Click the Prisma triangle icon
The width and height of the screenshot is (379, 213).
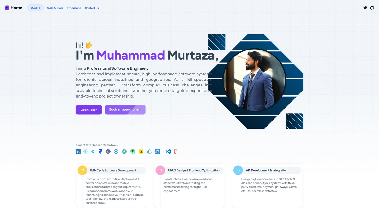(x=149, y=152)
